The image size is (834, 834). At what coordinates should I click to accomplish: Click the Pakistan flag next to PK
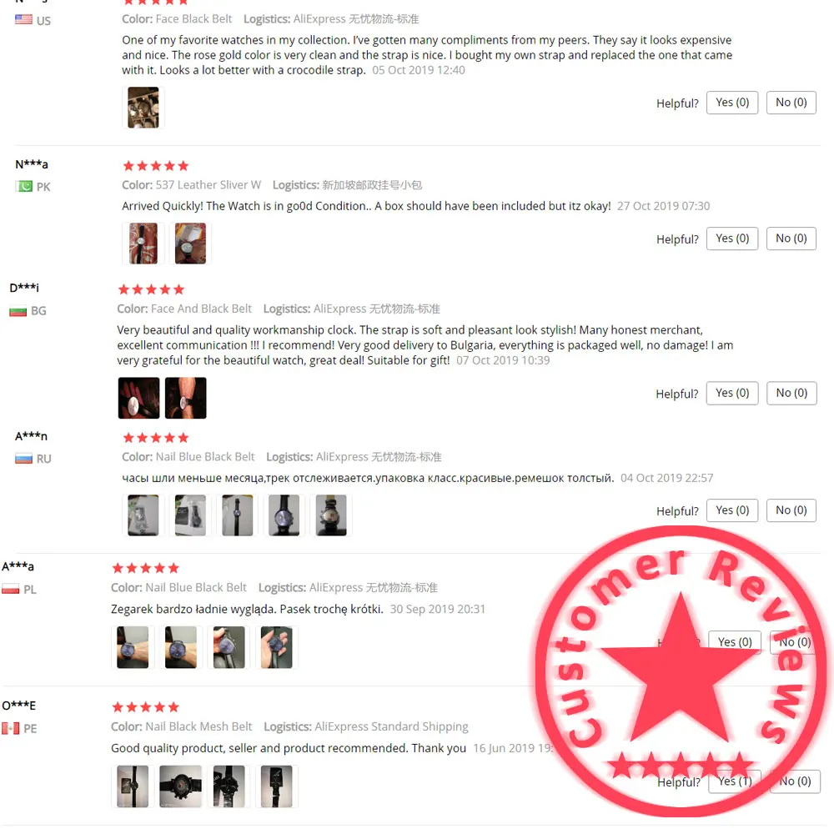23,186
